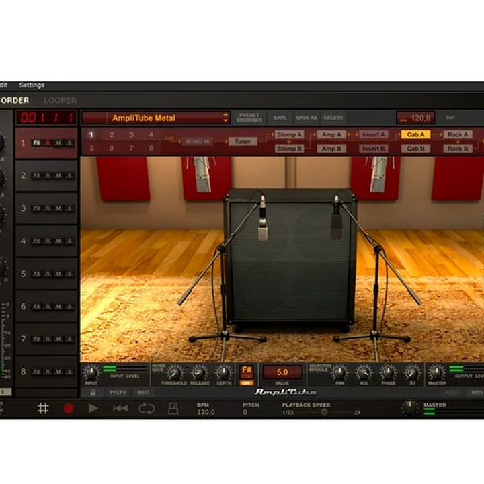This screenshot has height=484, width=484.
Task: Select signal chain preset slot 8
Action: 151,149
